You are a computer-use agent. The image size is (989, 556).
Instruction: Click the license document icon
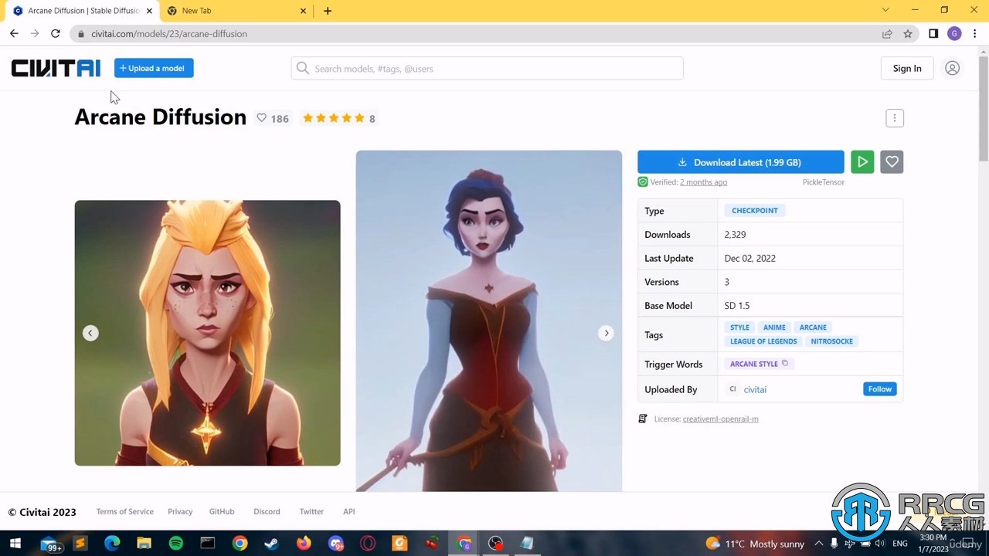643,419
